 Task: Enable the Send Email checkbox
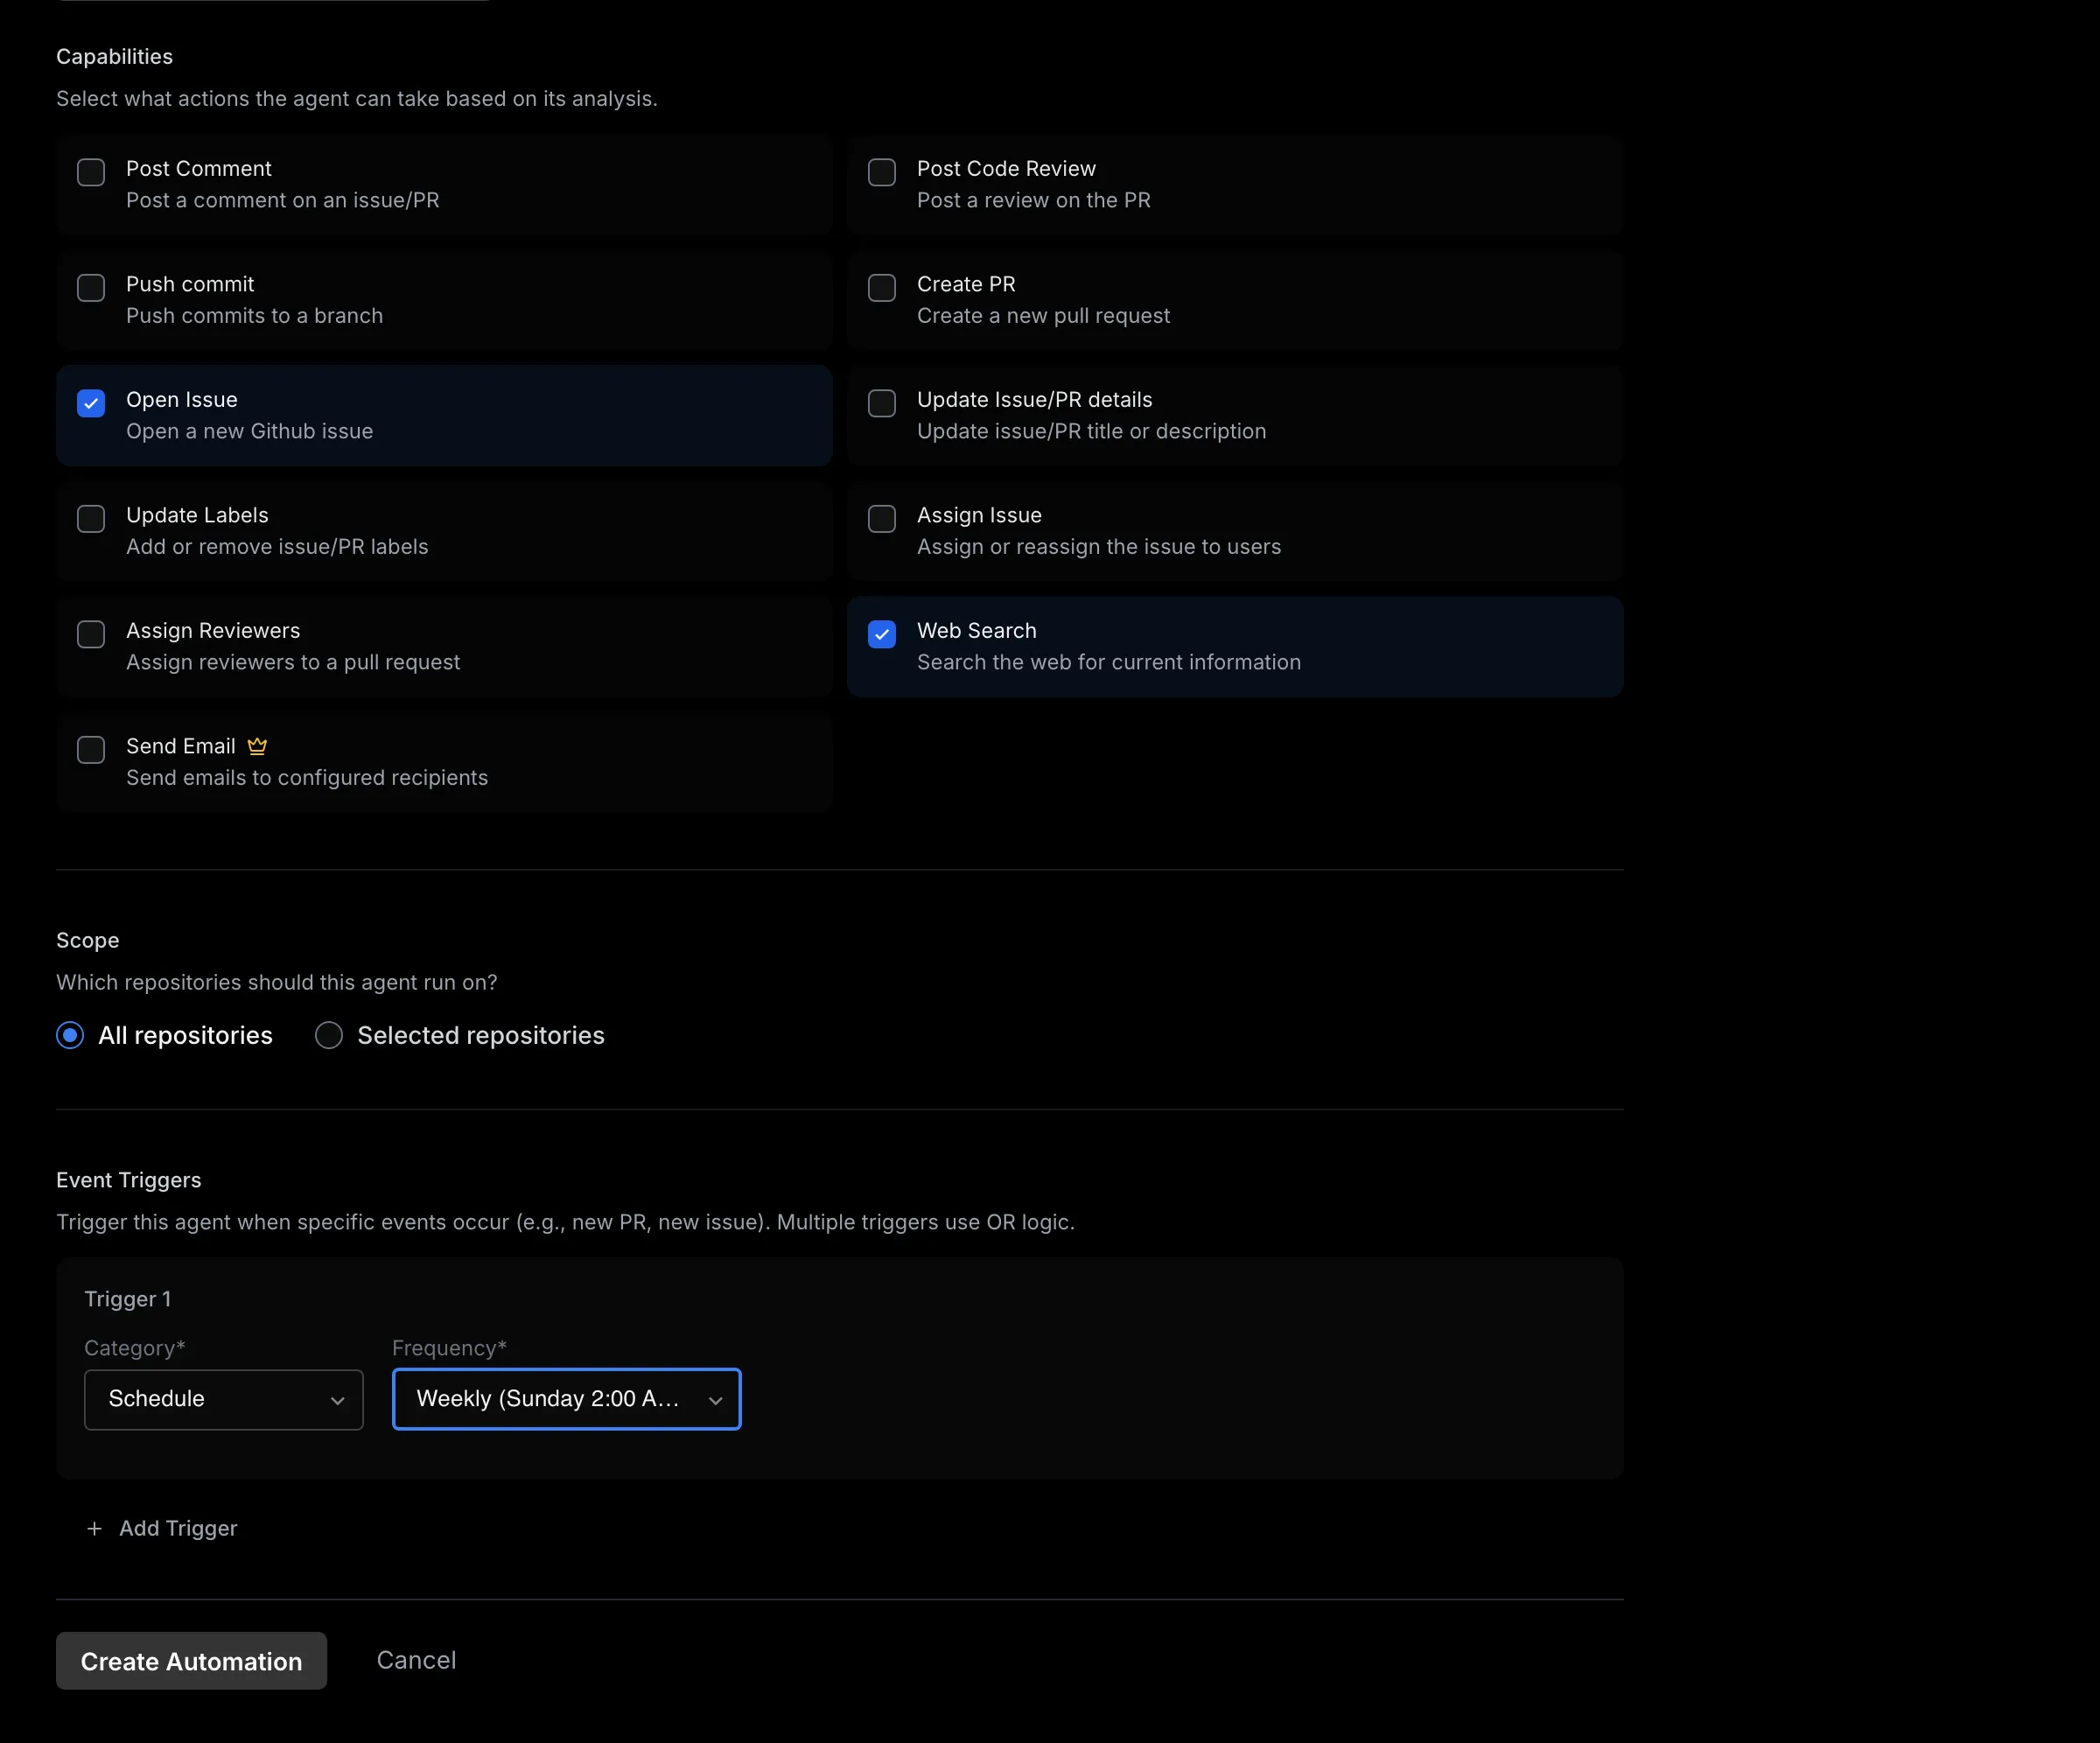pos(91,750)
